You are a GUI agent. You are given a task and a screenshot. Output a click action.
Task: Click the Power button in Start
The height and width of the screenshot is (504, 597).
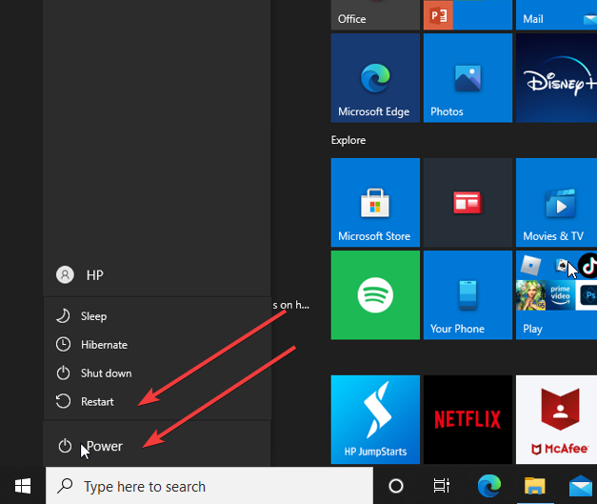click(157, 446)
